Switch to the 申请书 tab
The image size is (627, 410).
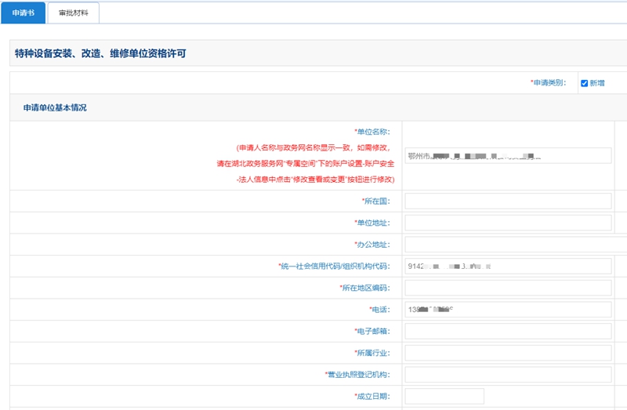(23, 13)
